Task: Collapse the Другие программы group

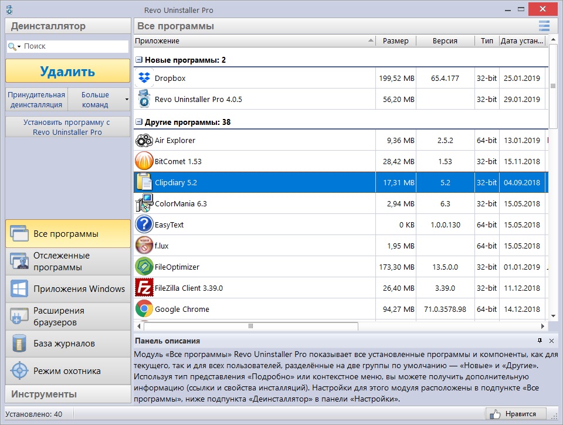Action: click(139, 122)
